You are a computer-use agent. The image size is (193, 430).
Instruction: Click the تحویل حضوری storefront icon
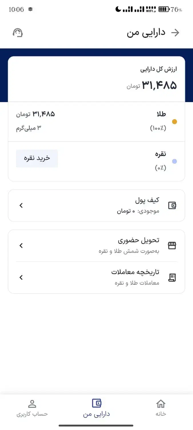pyautogui.click(x=172, y=245)
